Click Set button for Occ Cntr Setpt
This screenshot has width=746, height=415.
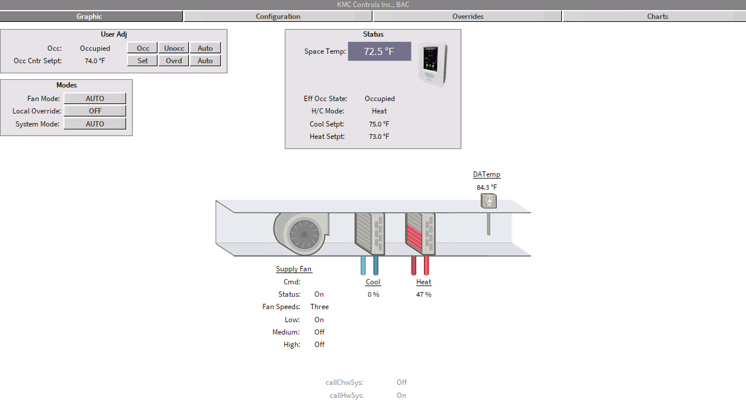click(x=143, y=61)
